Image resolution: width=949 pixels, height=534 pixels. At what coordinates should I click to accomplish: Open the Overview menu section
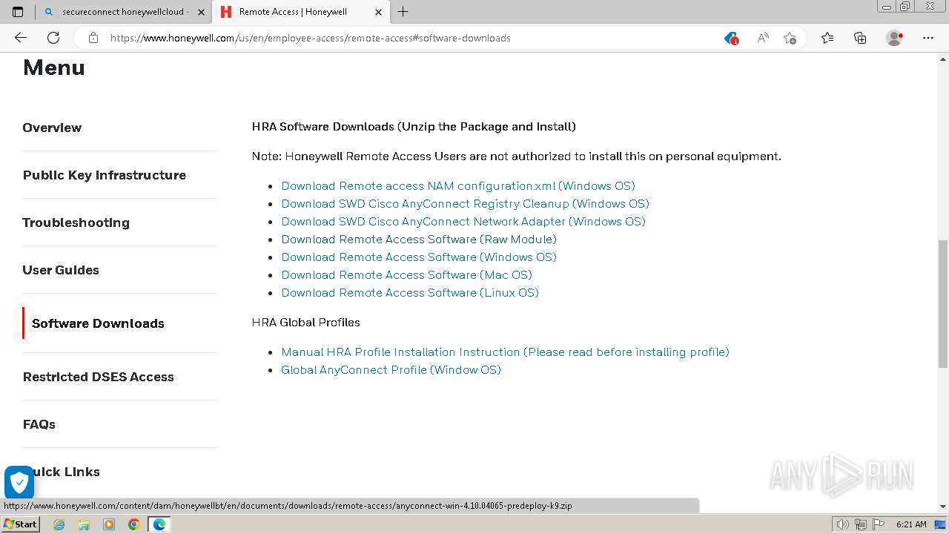pos(52,128)
